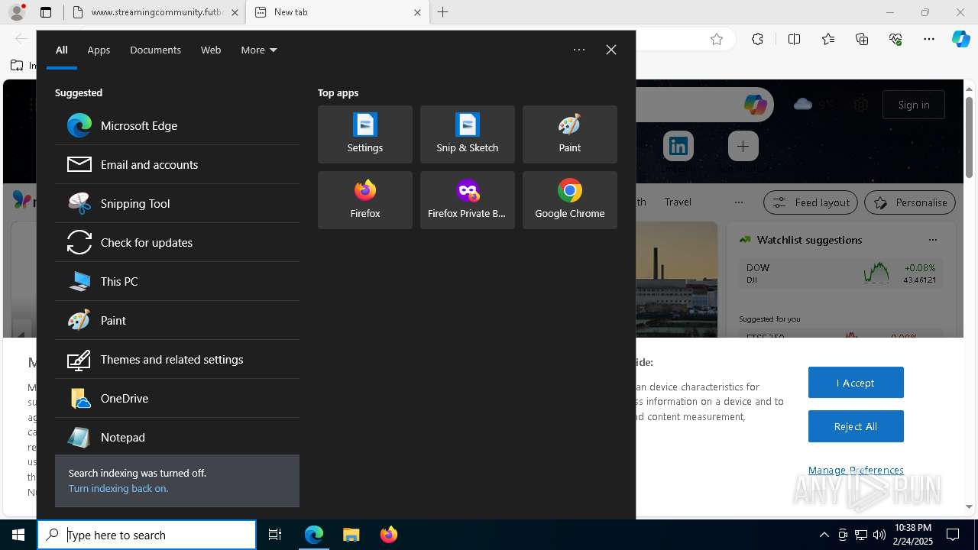Viewport: 978px width, 550px height.
Task: Close the streamingcommunity tab
Action: (x=235, y=12)
